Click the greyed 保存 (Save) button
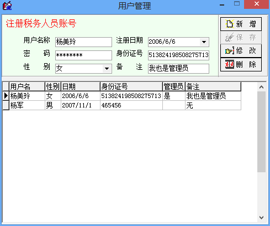270x226 pixels. [x=241, y=38]
